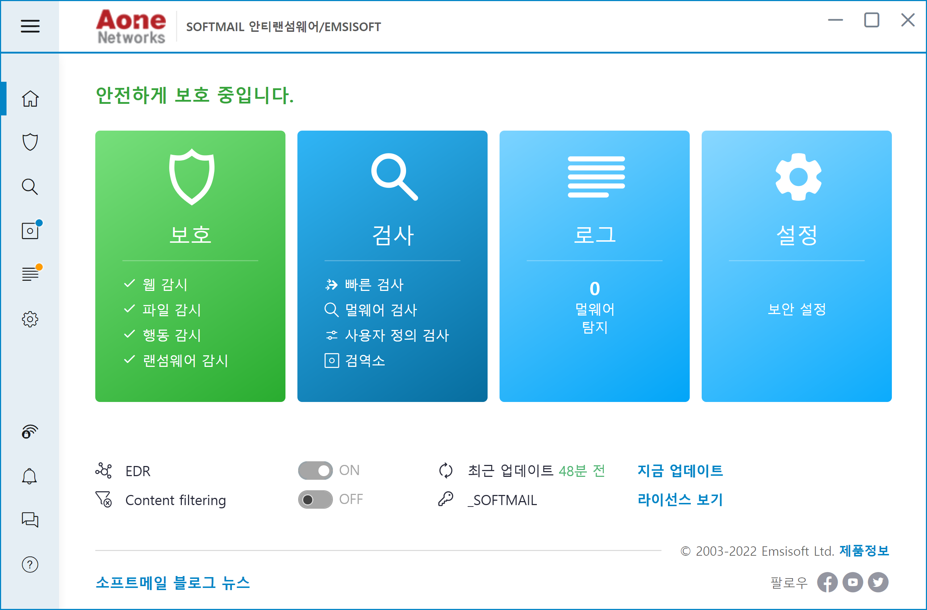Click 지금 업데이트 update now link
This screenshot has height=610, width=927.
680,471
